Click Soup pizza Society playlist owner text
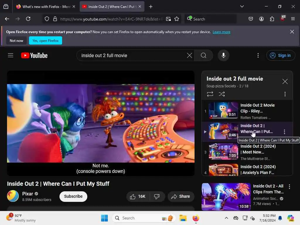 coord(221,86)
